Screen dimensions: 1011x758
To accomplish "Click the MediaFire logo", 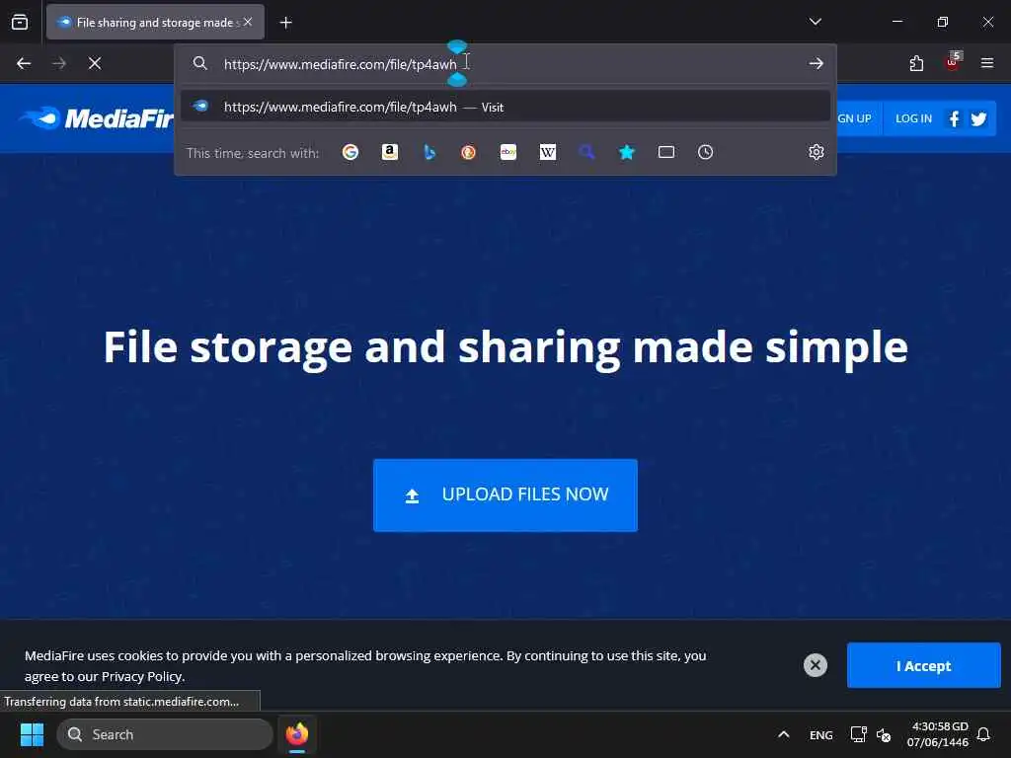I will [97, 118].
